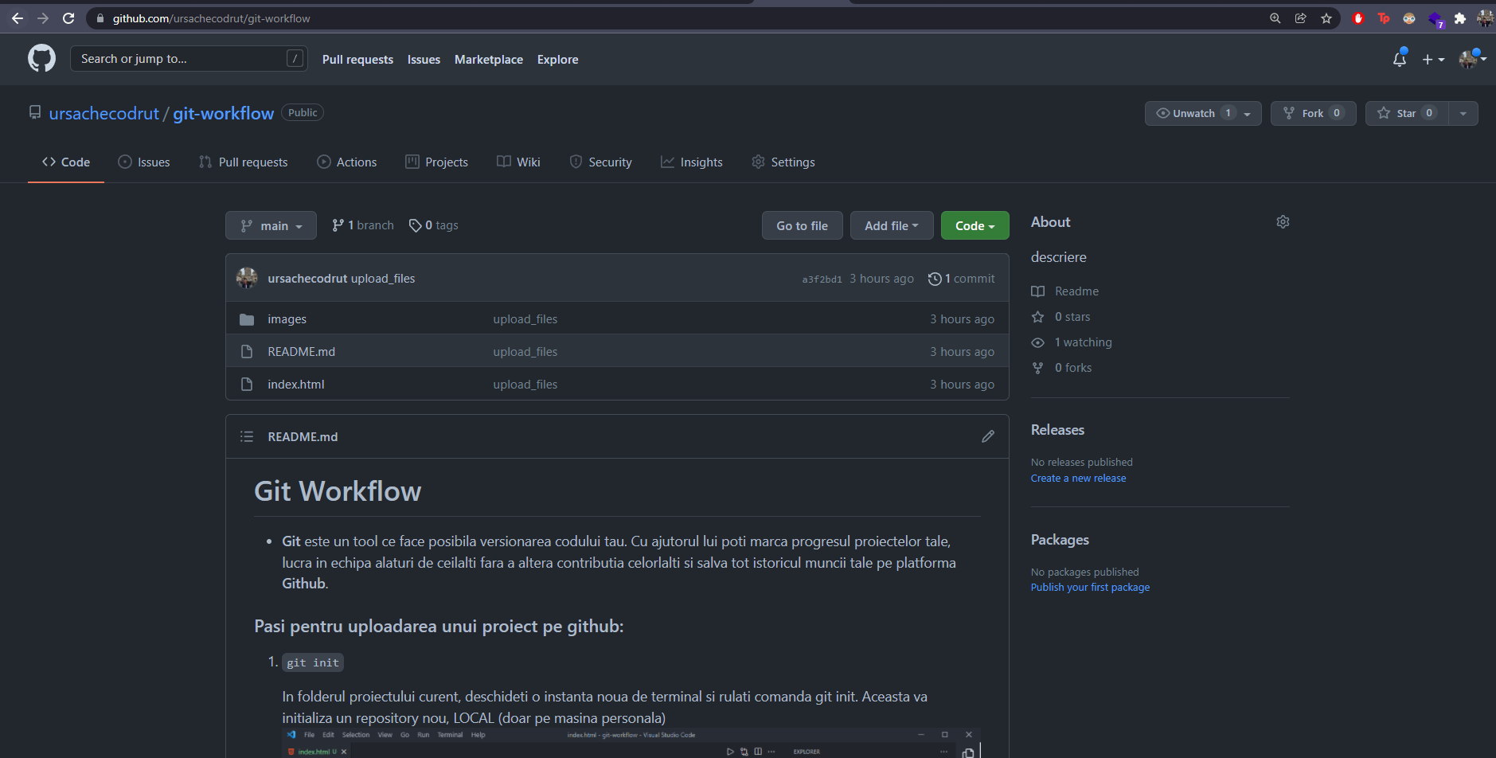Open the 1 commit history link

click(x=962, y=278)
